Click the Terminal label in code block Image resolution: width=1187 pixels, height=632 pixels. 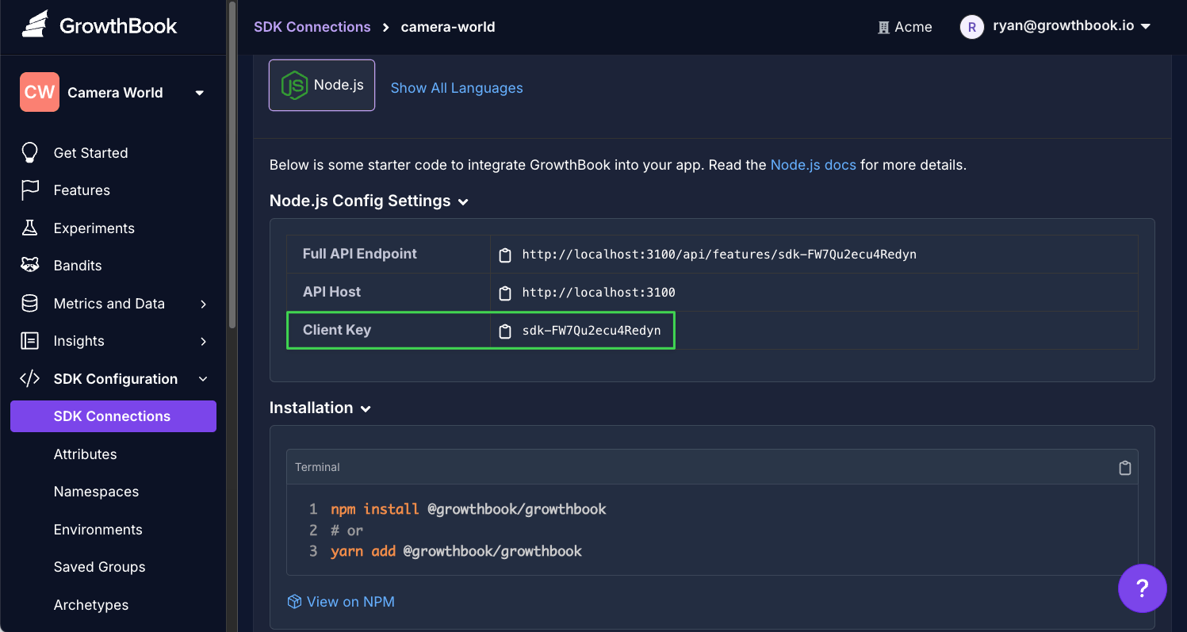pyautogui.click(x=317, y=467)
